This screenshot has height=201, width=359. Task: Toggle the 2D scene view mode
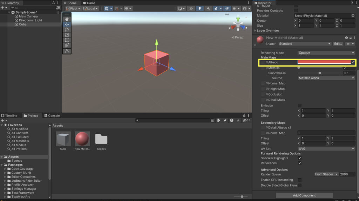191,8
